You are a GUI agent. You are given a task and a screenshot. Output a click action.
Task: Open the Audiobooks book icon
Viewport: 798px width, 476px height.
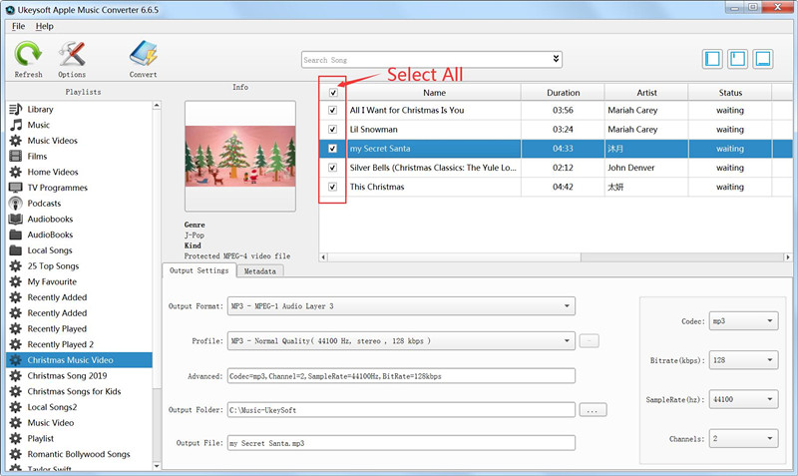16,219
